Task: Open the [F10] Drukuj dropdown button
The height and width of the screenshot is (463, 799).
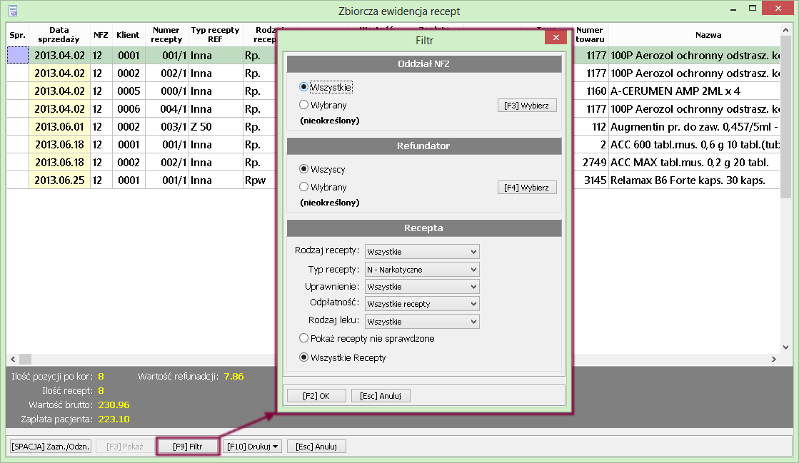Action: coord(252,447)
